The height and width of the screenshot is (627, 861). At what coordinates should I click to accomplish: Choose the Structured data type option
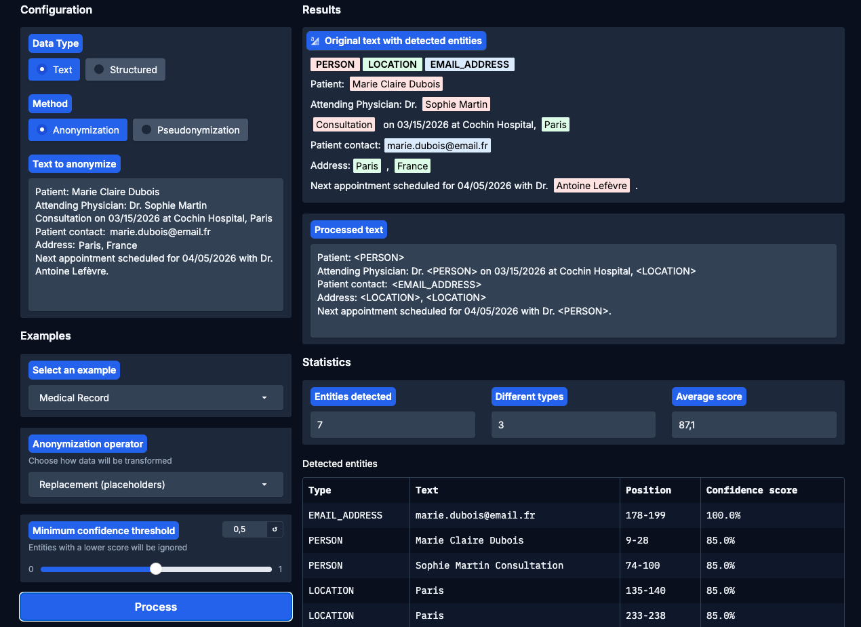(125, 70)
